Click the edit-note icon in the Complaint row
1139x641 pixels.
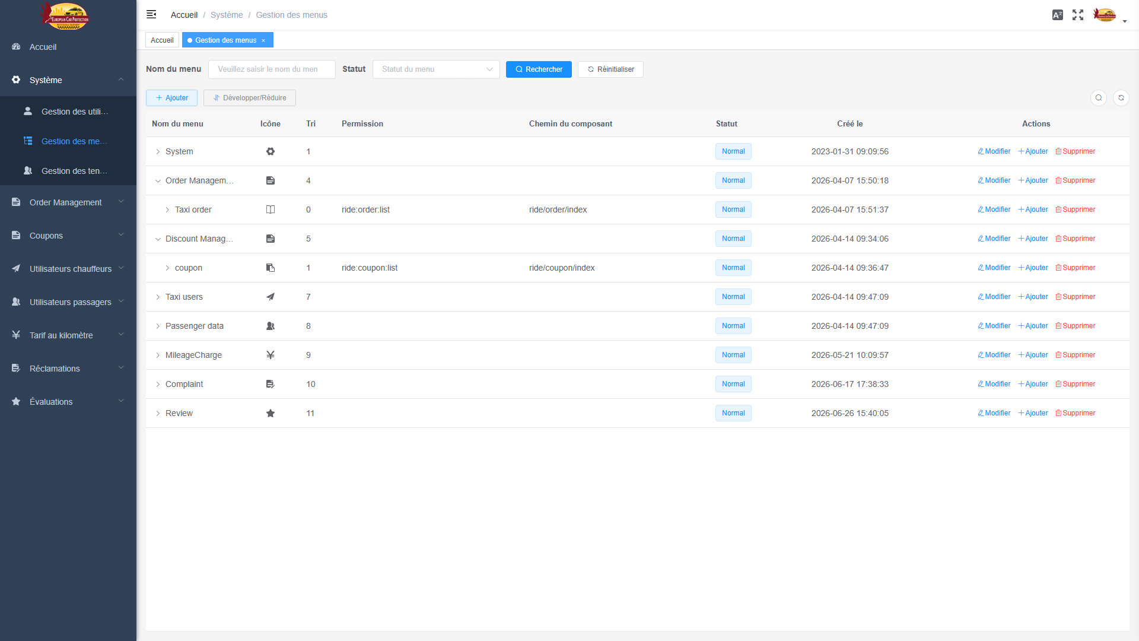coord(271,384)
